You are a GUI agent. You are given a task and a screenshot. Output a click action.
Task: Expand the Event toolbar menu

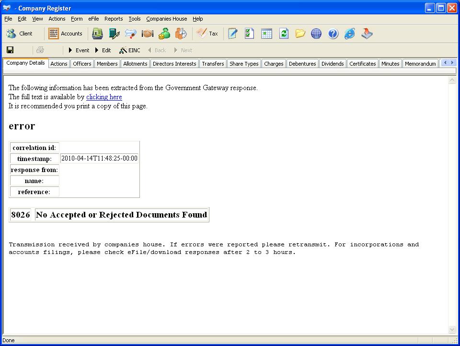tap(79, 50)
